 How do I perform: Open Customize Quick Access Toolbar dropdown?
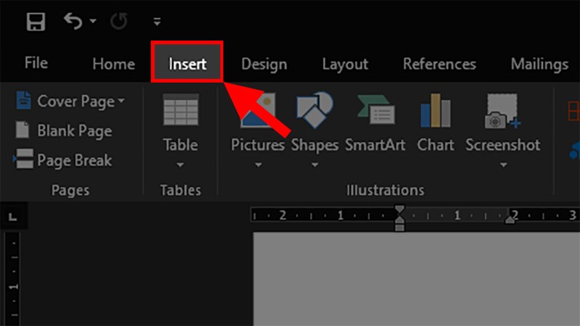(157, 22)
